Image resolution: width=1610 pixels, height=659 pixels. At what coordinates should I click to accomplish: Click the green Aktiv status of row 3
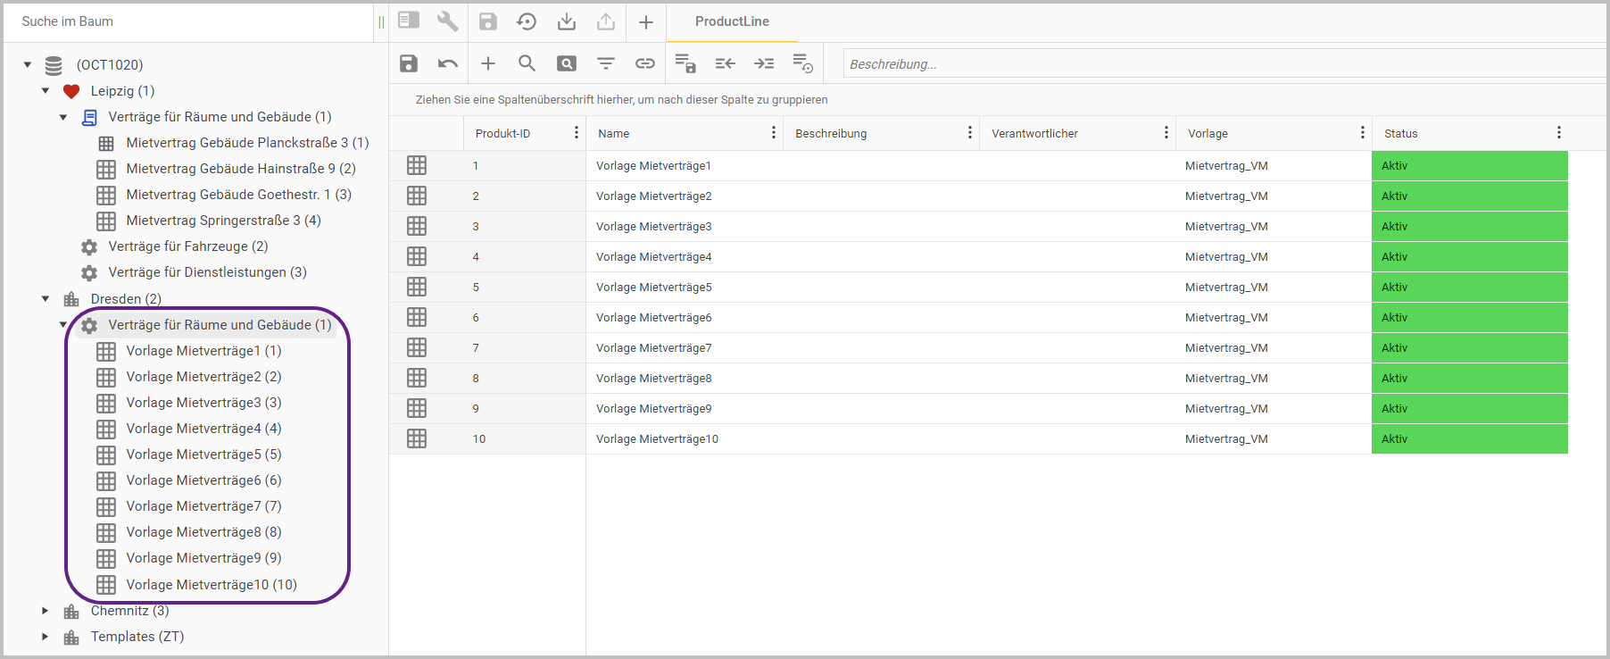(x=1469, y=227)
